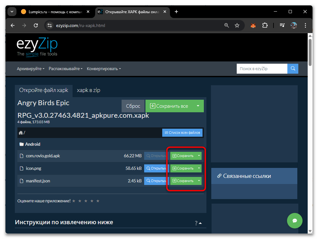Open the media control icon
Viewport: 318px width, 239px height.
282,25
